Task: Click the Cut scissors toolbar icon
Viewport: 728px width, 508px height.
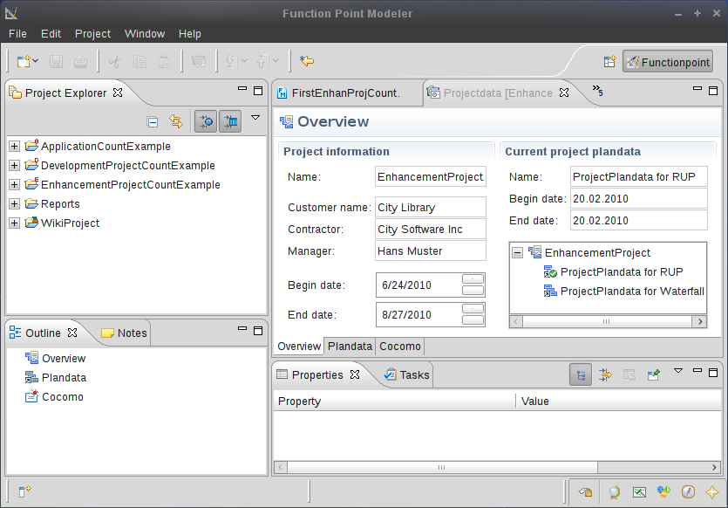Action: 115,61
